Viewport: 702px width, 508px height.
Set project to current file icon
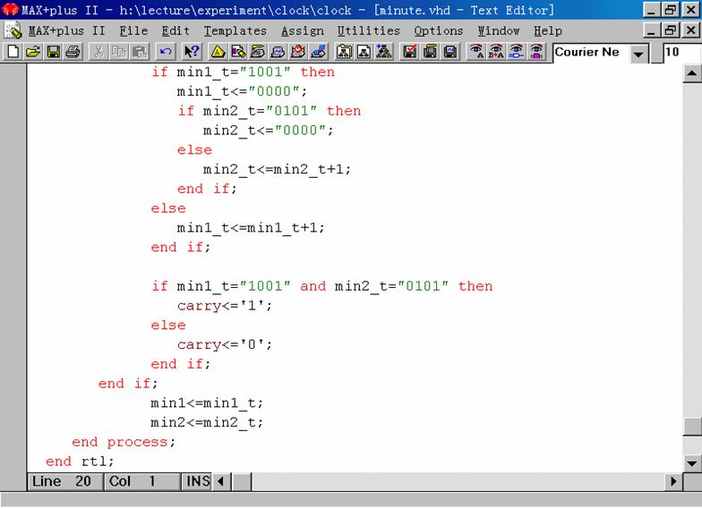364,52
